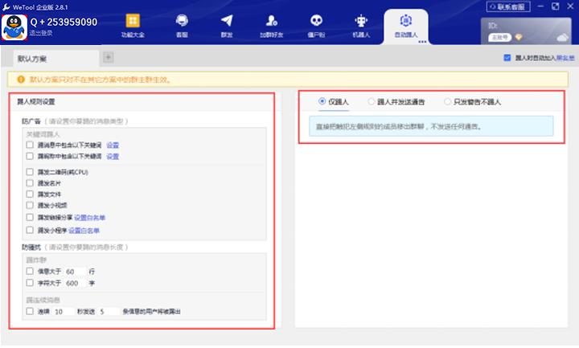Viewport: 579px width, 348px height.
Task: Enable continuous message kick checkbox
Action: click(x=30, y=311)
